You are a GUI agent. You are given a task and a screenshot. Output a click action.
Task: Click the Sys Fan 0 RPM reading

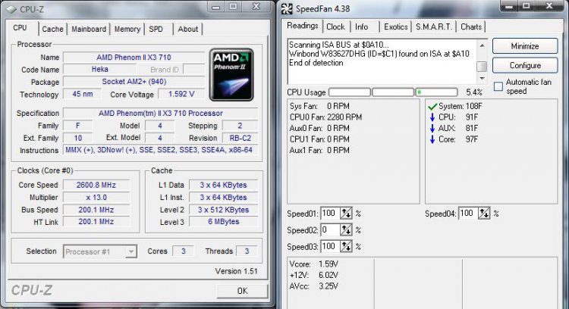pos(319,107)
